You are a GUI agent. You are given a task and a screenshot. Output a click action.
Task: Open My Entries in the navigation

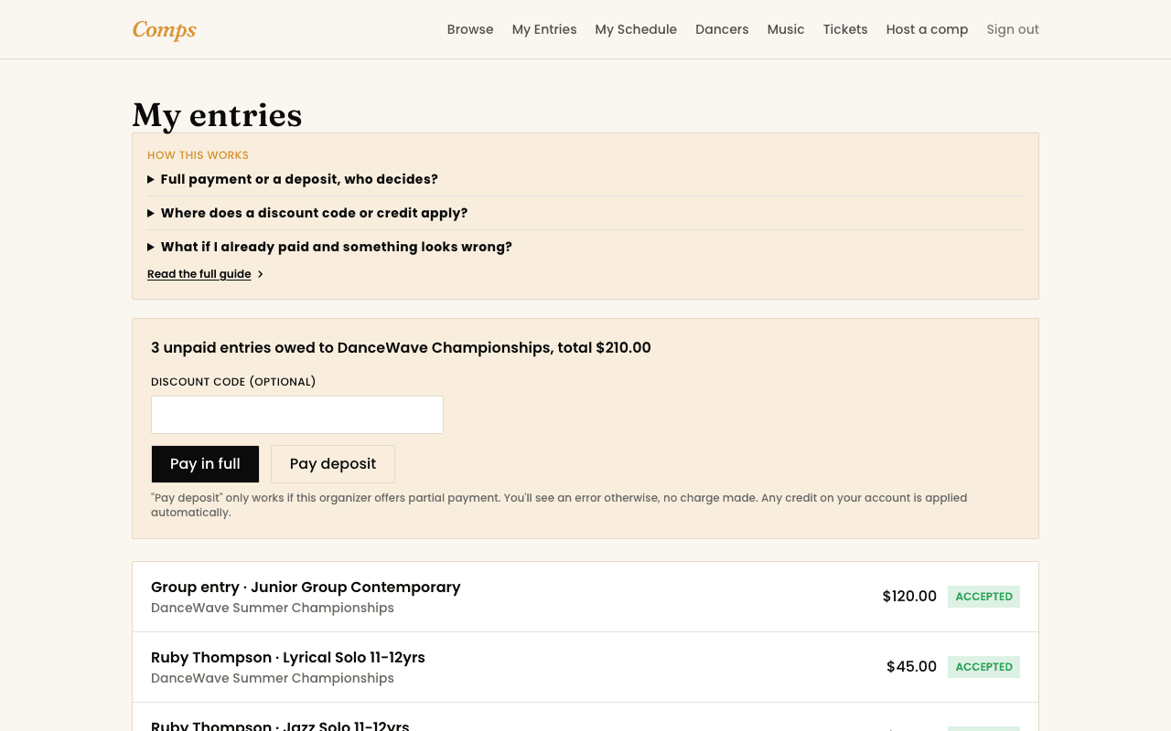pyautogui.click(x=544, y=29)
